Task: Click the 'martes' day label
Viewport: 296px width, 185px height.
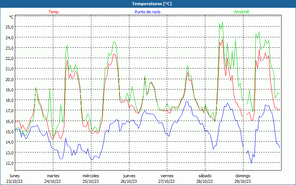Action: 53,176
